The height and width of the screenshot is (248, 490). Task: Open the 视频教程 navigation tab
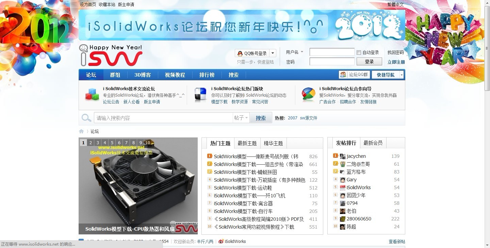click(x=175, y=75)
